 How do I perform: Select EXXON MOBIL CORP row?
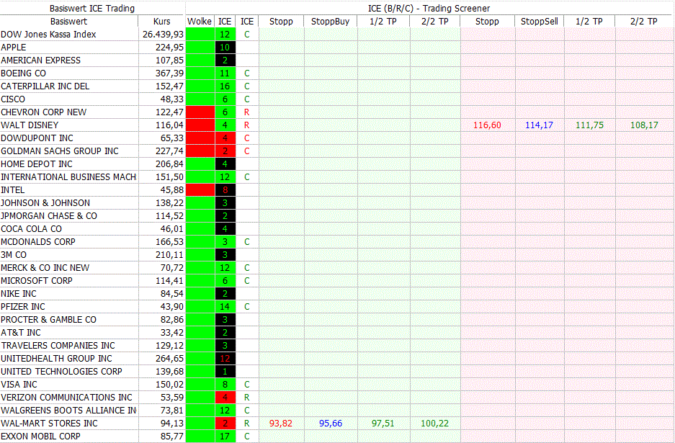point(40,436)
